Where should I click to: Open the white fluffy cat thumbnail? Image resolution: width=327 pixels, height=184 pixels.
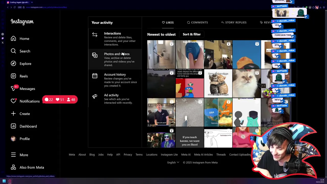(x=247, y=84)
